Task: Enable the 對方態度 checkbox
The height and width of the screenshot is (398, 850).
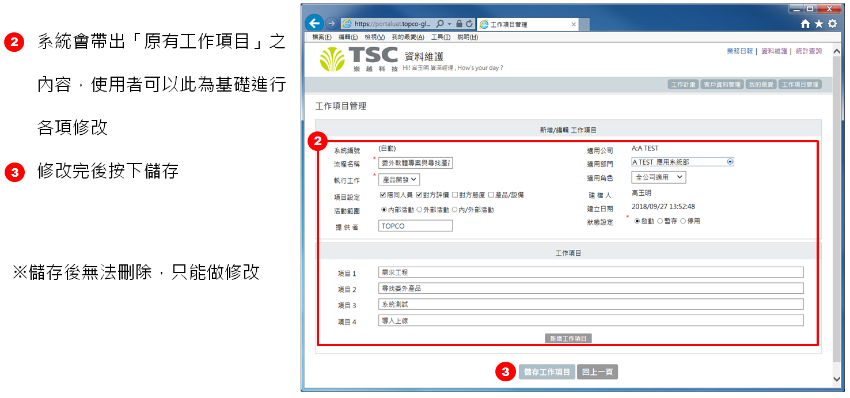Action: tap(455, 195)
